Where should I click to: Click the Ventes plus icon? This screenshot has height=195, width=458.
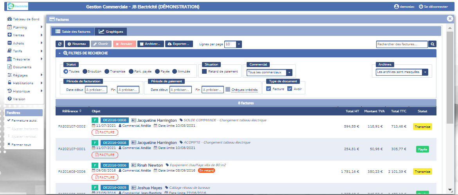tap(9, 35)
